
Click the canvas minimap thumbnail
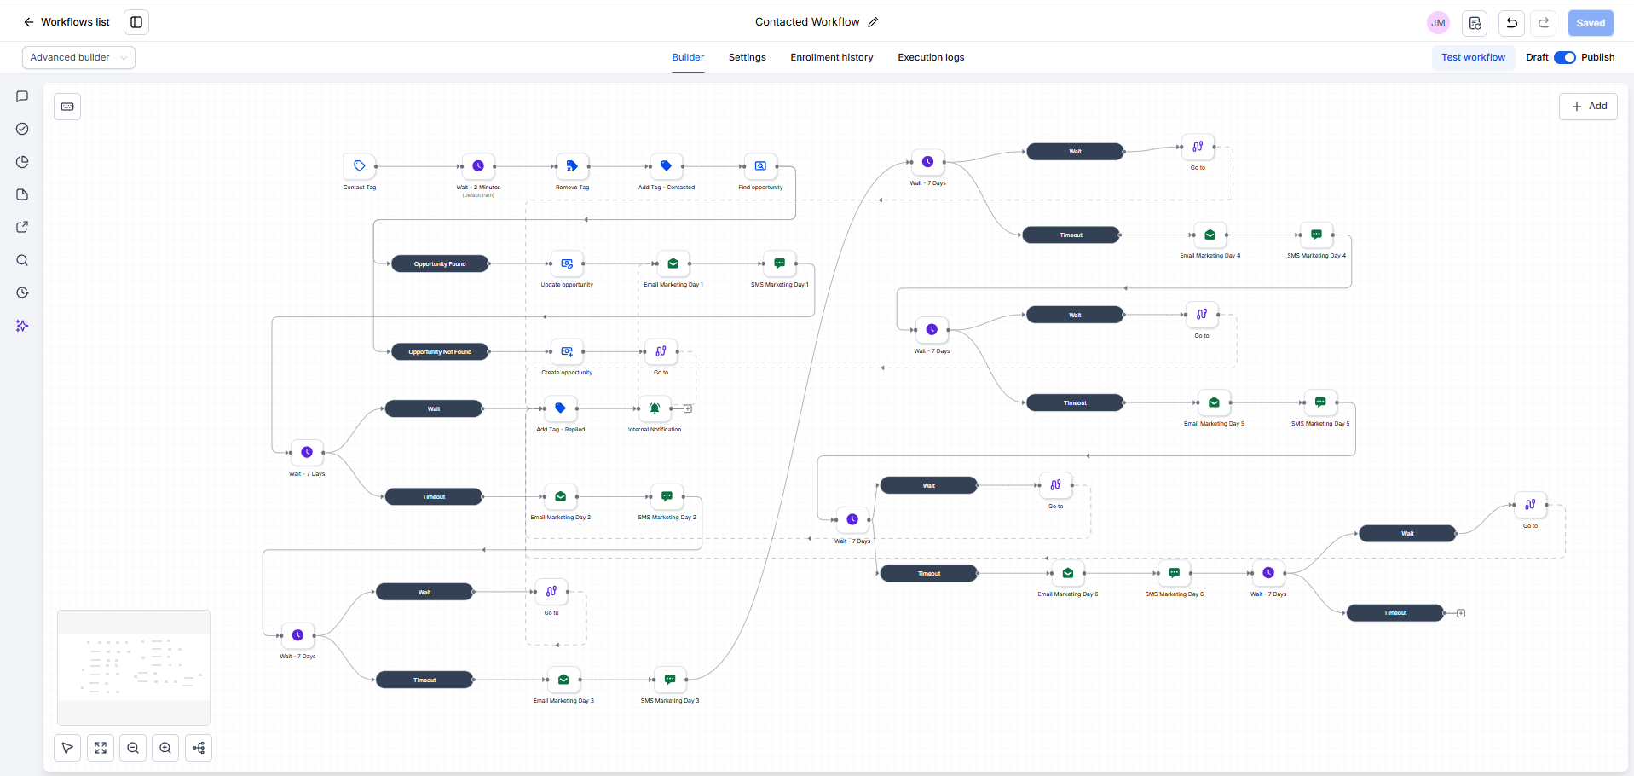134,668
